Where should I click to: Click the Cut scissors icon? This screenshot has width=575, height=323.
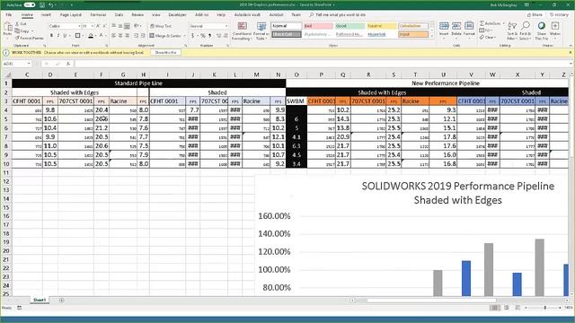pyautogui.click(x=17, y=24)
